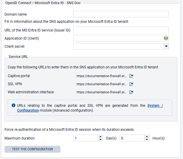The width and height of the screenshot is (183, 159).
Task: Click the Day(s) maximum duration field
Action: 86,138
